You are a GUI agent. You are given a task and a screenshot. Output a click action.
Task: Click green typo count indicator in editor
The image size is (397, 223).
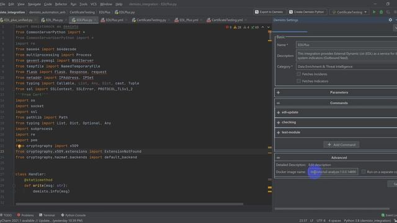(255, 27)
